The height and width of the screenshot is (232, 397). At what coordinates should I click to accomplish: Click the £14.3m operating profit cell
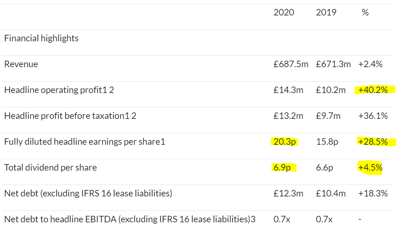pyautogui.click(x=288, y=90)
